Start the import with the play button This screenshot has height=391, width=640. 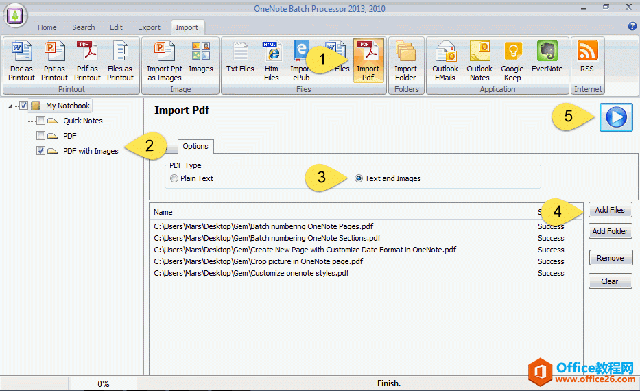click(616, 117)
